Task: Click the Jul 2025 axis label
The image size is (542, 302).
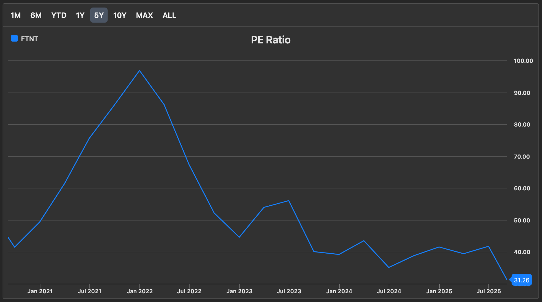Action: click(489, 291)
